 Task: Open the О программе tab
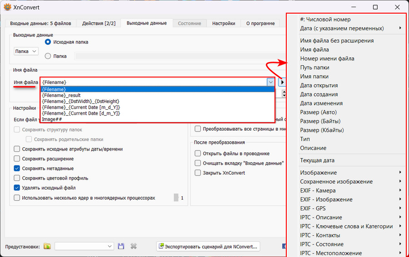[x=260, y=24]
